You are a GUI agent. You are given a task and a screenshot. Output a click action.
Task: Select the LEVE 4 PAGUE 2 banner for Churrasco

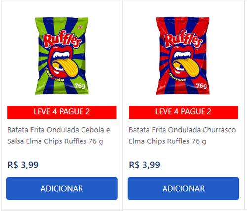[x=183, y=112]
